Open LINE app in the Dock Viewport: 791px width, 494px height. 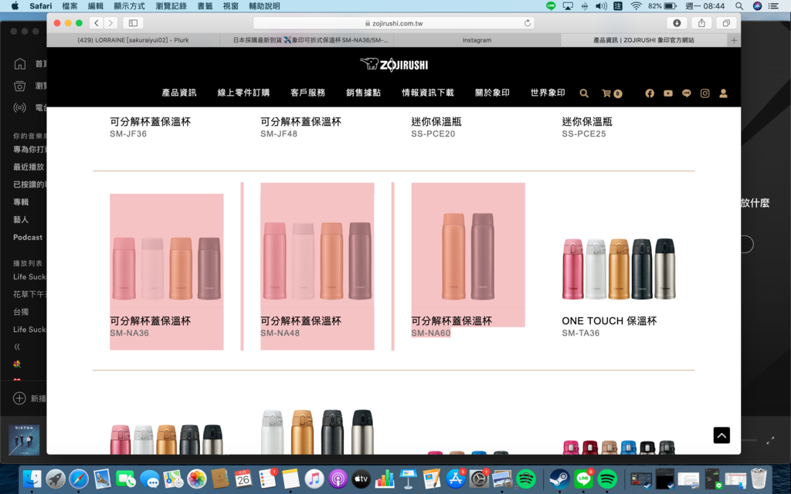coord(583,479)
